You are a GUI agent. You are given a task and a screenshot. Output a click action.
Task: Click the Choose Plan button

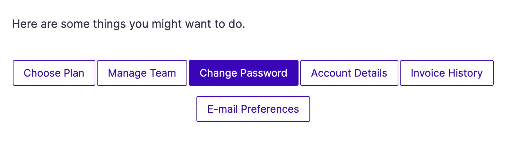pyautogui.click(x=54, y=73)
